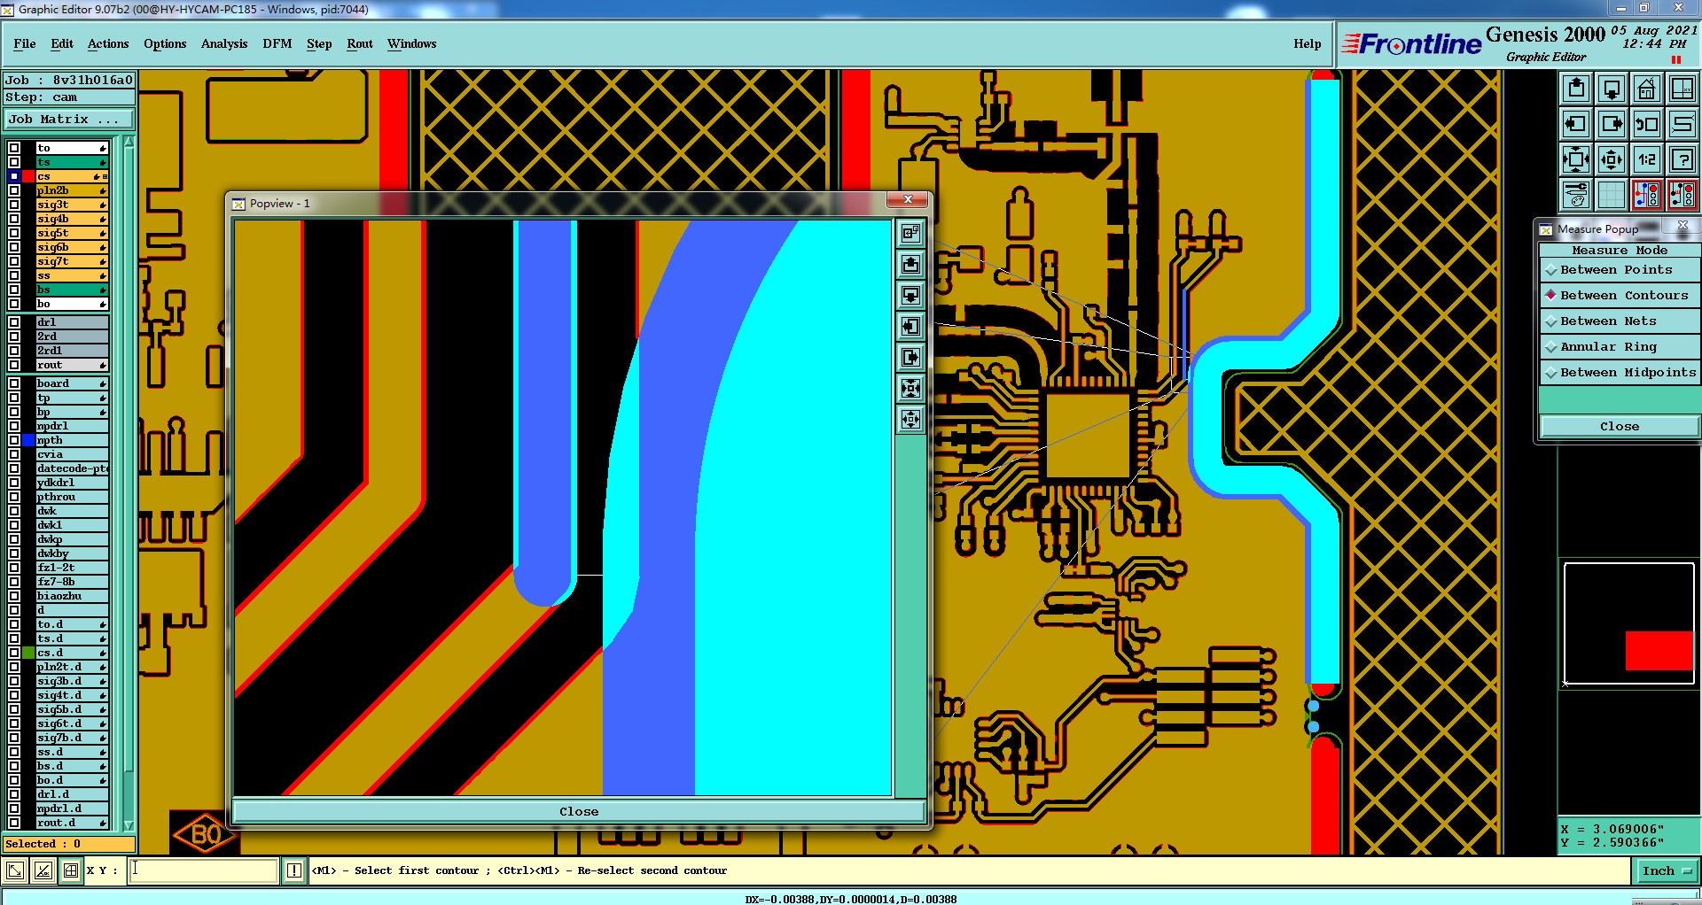The height and width of the screenshot is (905, 1702).
Task: Click the angle coordinate mode icon
Action: 43,870
